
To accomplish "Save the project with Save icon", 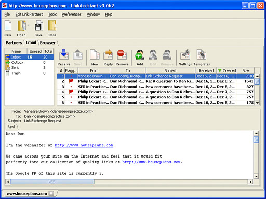I will click(38, 26).
